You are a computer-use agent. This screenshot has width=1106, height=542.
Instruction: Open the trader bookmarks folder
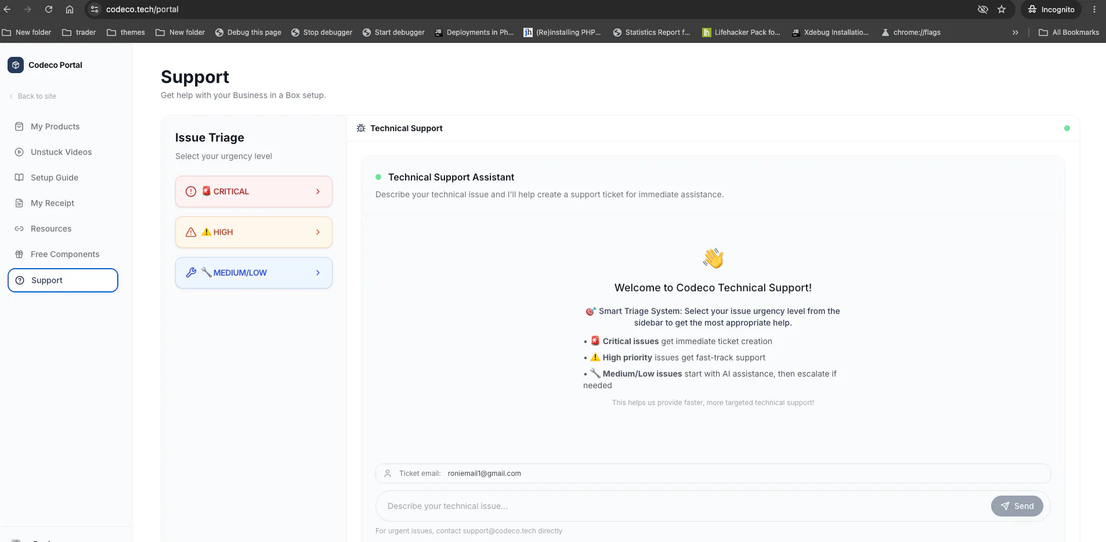79,32
